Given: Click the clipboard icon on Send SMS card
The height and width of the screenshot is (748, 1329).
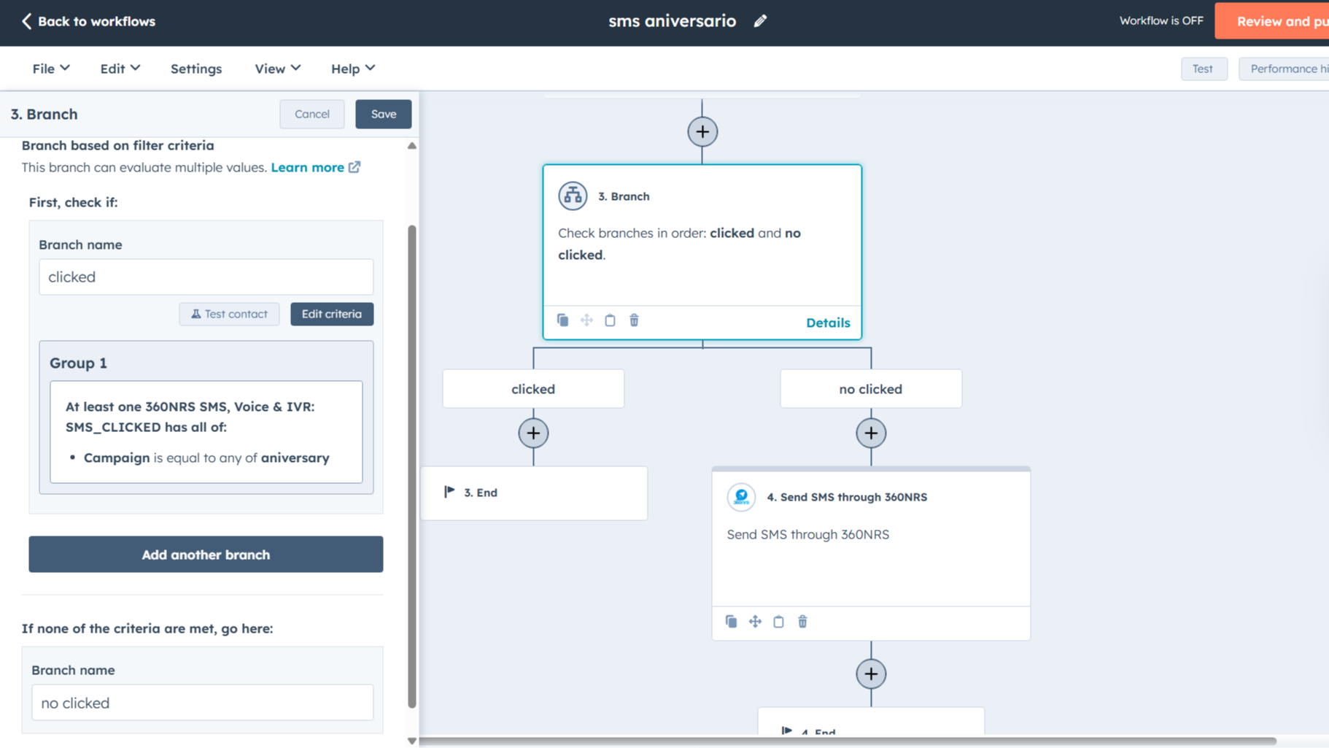Looking at the screenshot, I should (778, 622).
